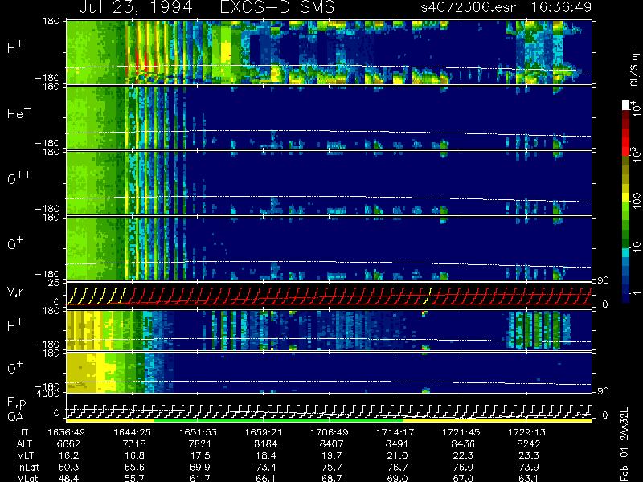Click altitude value '7821'
Image resolution: width=643 pixels, height=482 pixels.
199,444
